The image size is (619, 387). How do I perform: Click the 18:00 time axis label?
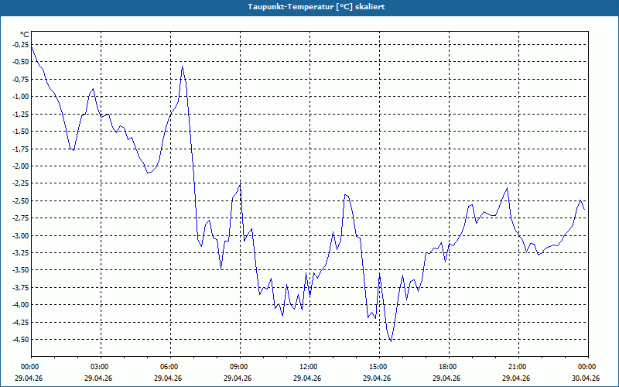(x=449, y=367)
